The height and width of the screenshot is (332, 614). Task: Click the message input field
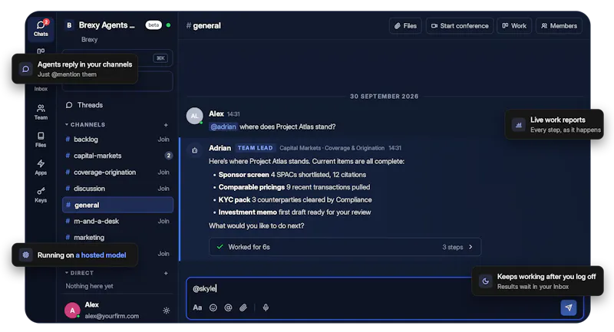[329, 288]
